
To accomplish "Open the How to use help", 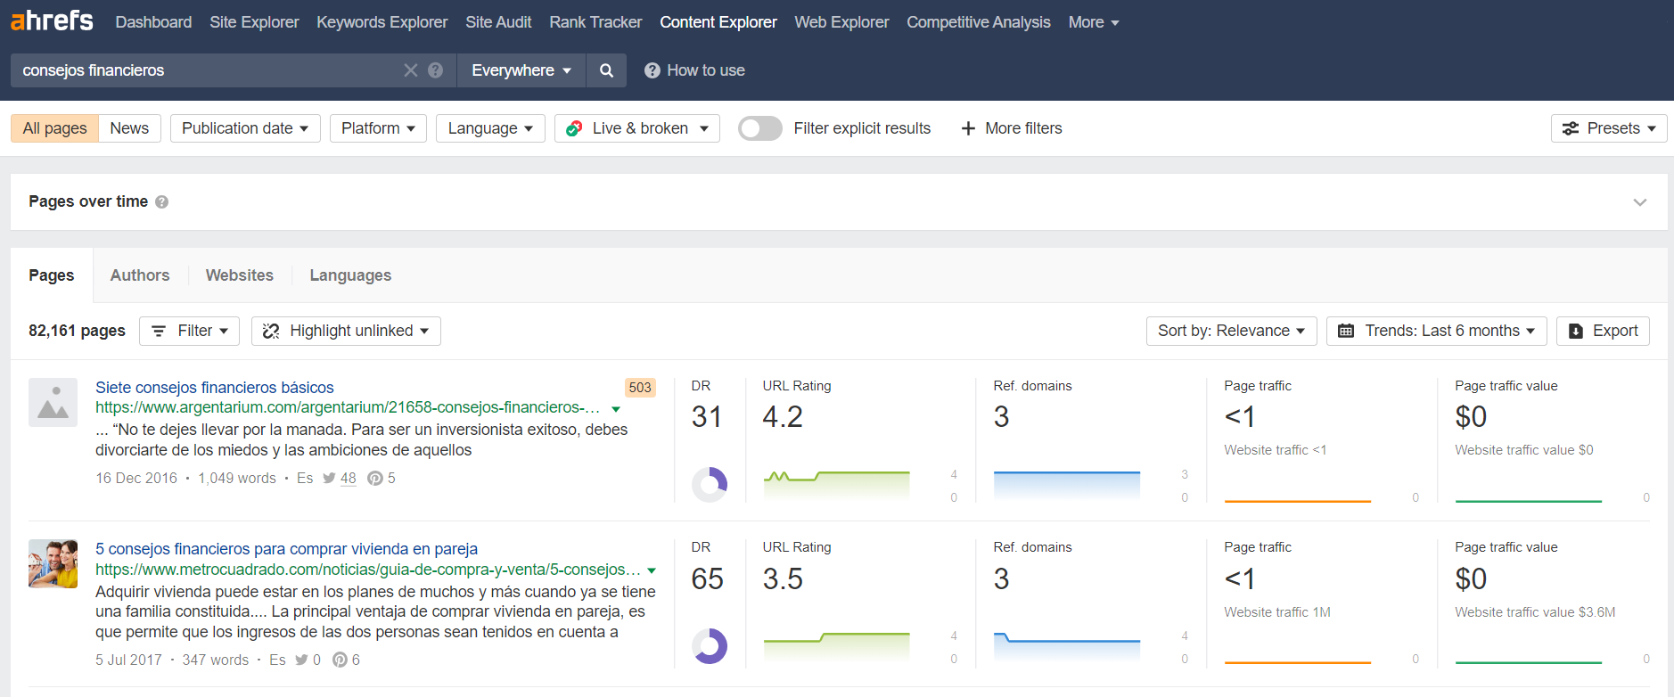I will (x=694, y=70).
